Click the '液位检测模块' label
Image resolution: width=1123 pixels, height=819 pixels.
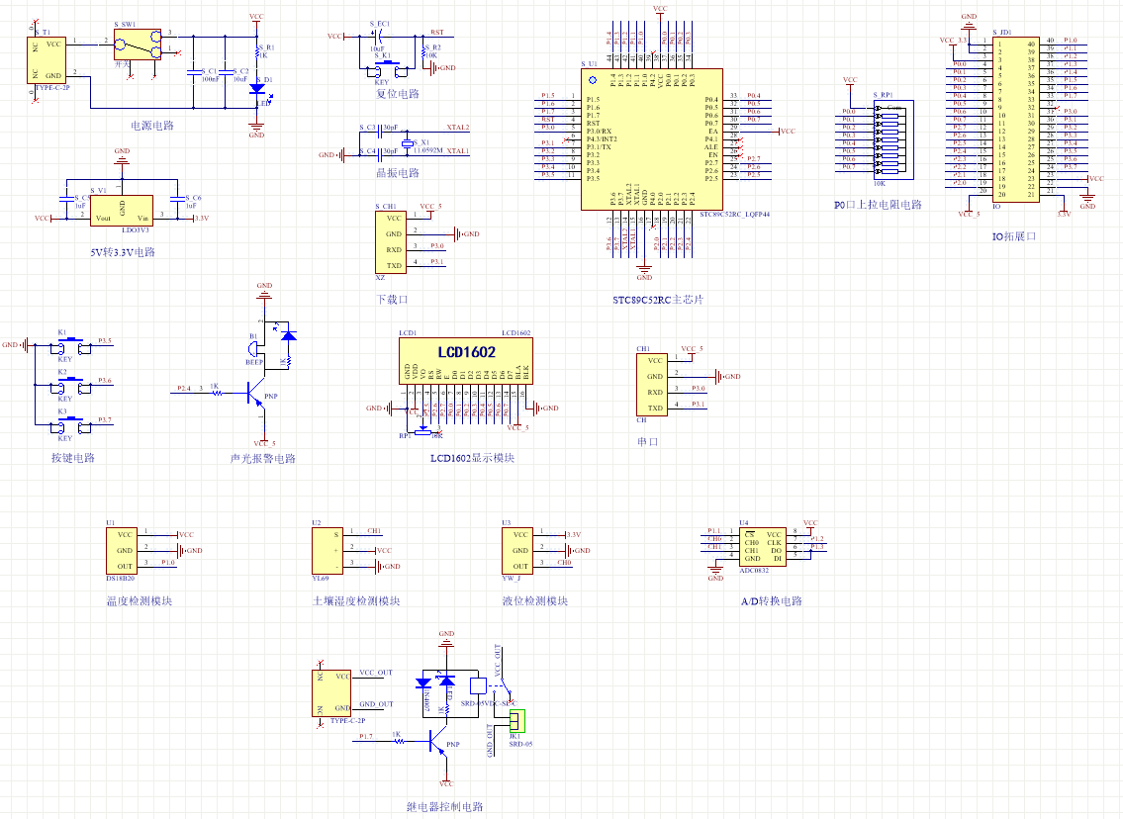[535, 600]
